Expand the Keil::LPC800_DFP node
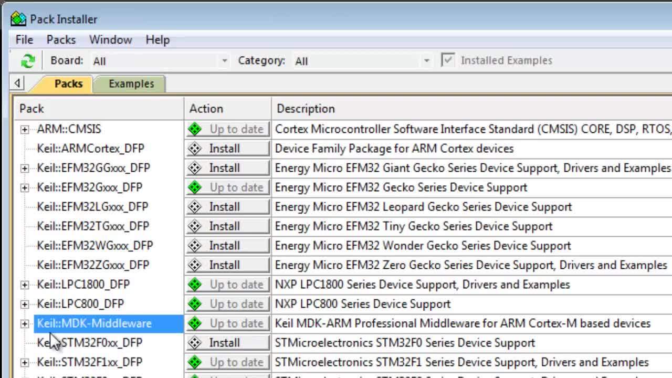The height and width of the screenshot is (378, 672). tap(25, 304)
